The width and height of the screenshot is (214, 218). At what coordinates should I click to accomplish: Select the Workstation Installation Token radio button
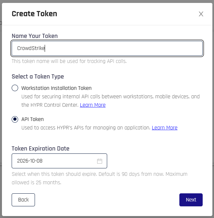click(x=15, y=88)
